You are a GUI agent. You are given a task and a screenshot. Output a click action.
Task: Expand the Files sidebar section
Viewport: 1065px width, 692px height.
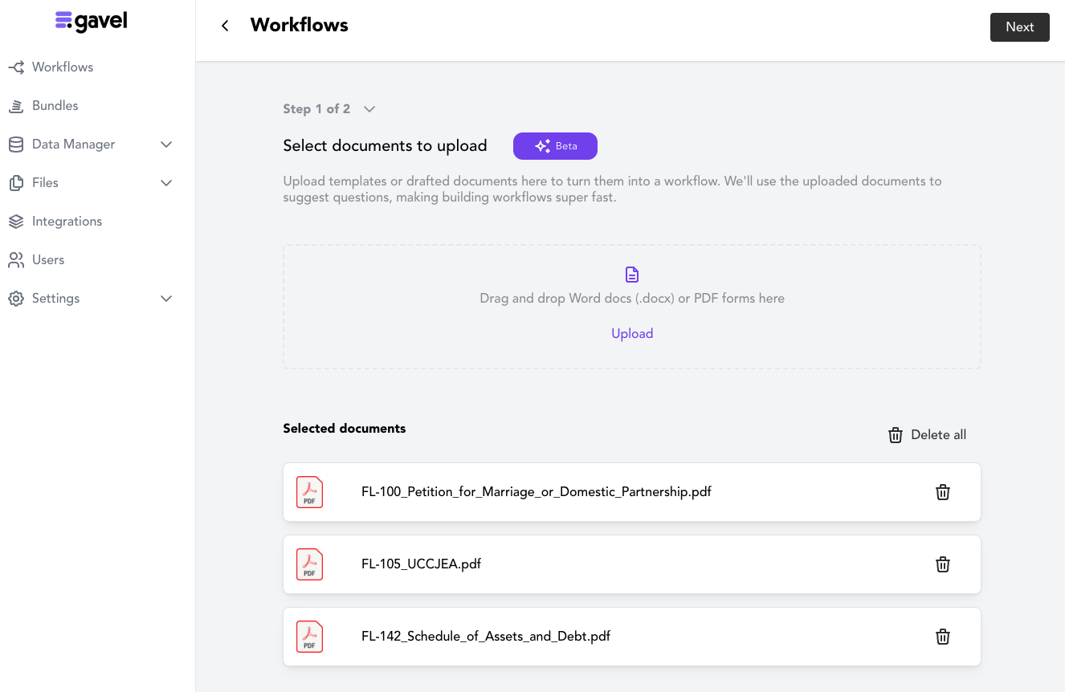166,183
